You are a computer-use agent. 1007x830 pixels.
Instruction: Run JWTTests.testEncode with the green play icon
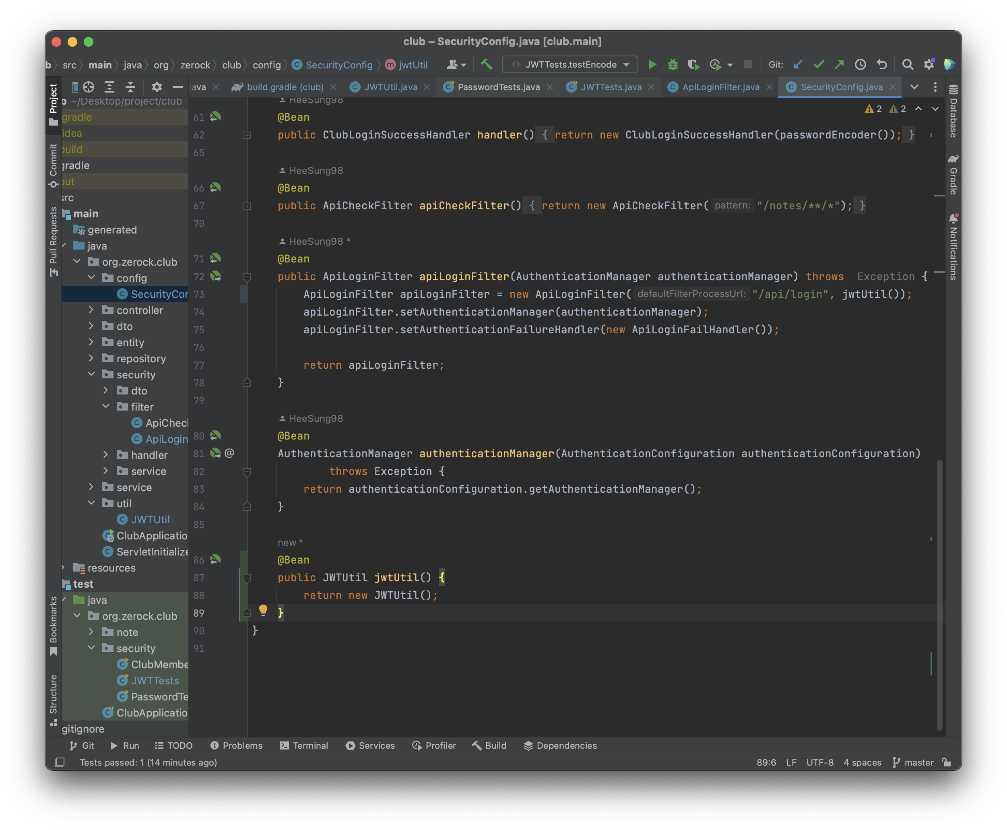652,64
